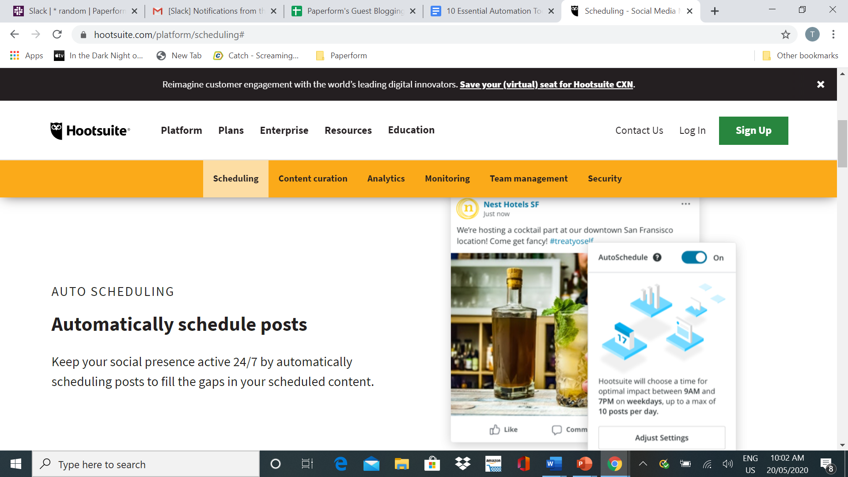Bookmark page with the star icon

[785, 35]
